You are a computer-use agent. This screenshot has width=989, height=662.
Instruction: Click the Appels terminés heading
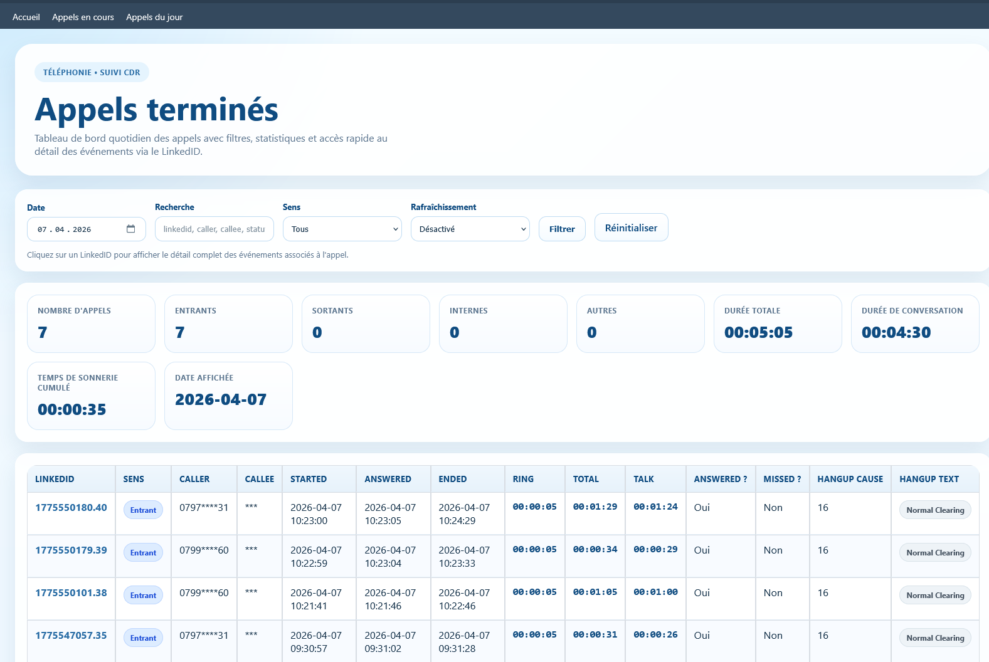click(x=156, y=110)
